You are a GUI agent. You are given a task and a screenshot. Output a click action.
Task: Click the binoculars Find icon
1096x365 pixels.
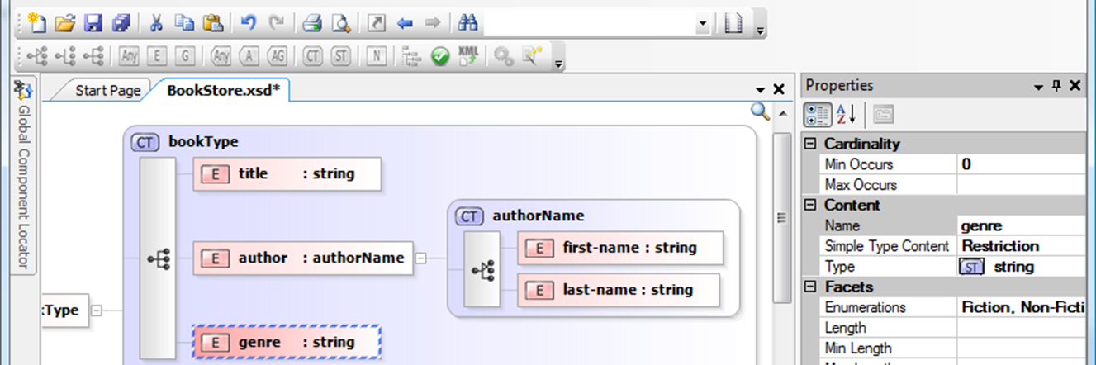click(x=467, y=23)
